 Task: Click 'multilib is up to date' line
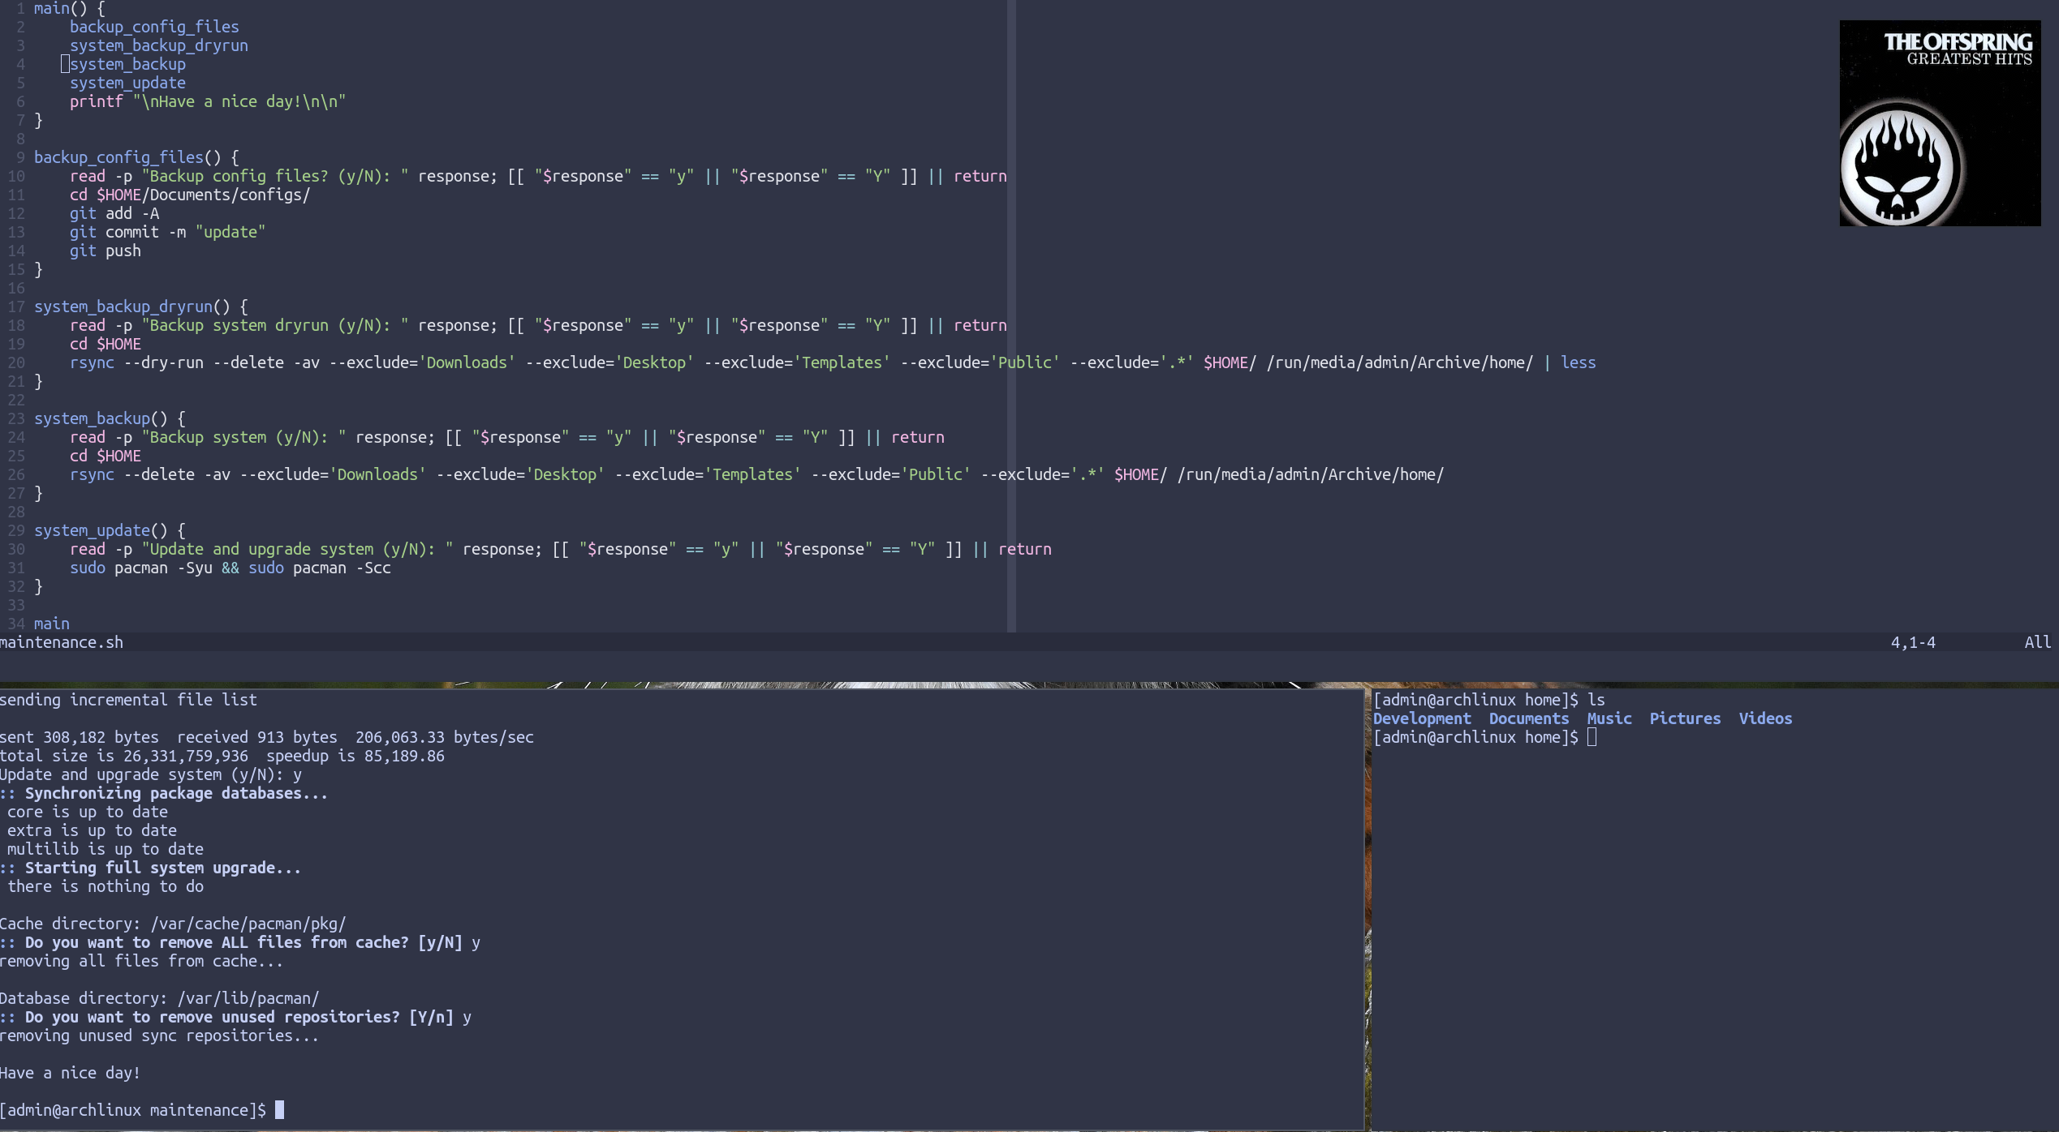coord(106,849)
